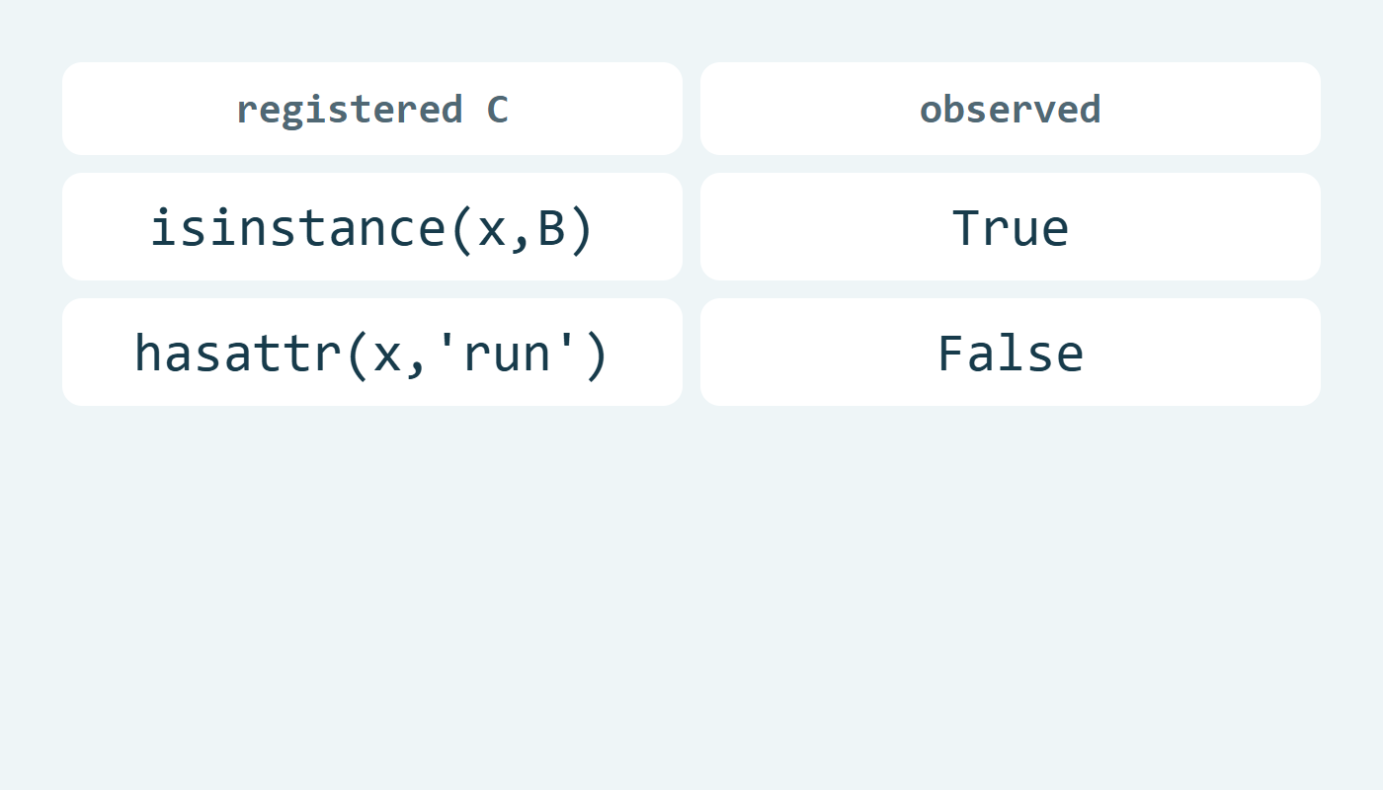Click the empty area below the table

pyautogui.click(x=691, y=592)
